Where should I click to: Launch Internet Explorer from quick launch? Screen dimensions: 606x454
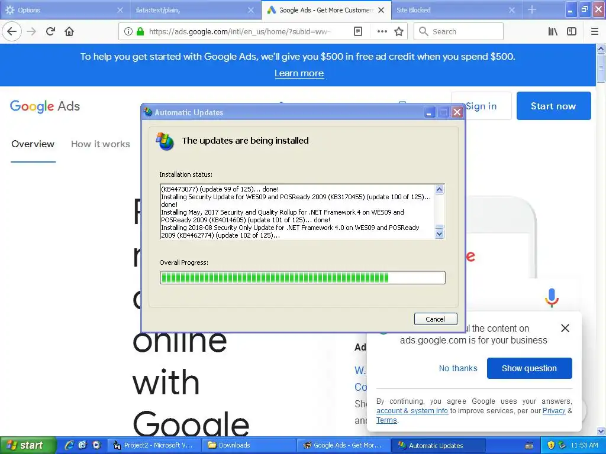pos(69,445)
